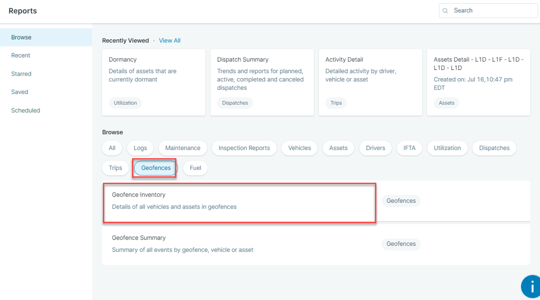This screenshot has width=540, height=300.
Task: Click the Utilization tag on Dormancy card
Action: tap(125, 103)
